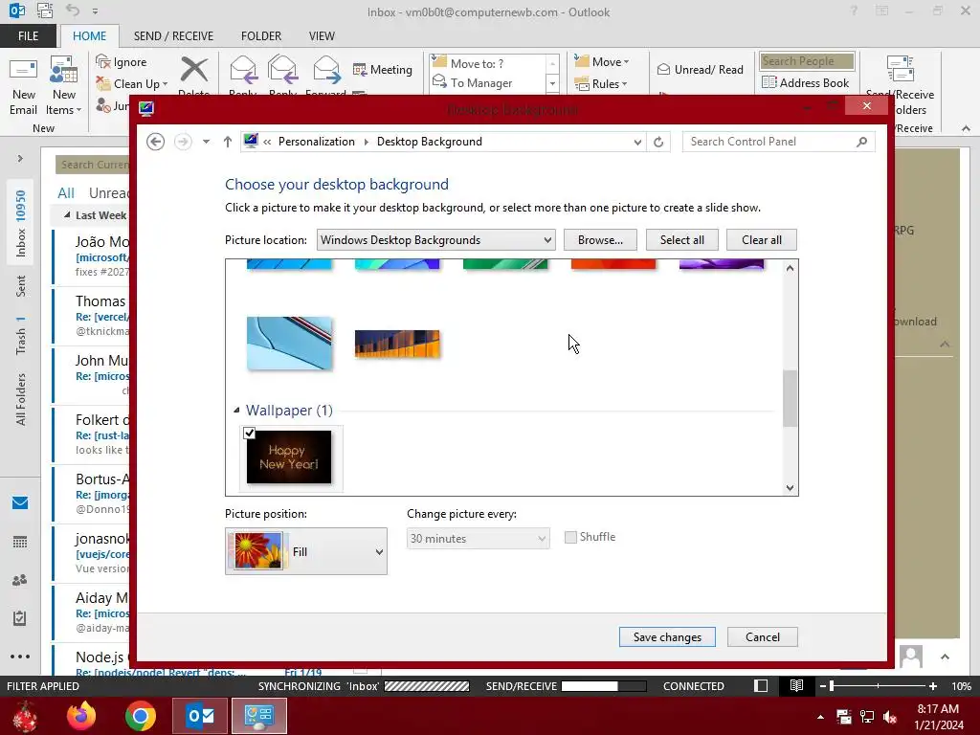Click Personalization in the breadcrumb
This screenshot has width=980, height=735.
[316, 142]
